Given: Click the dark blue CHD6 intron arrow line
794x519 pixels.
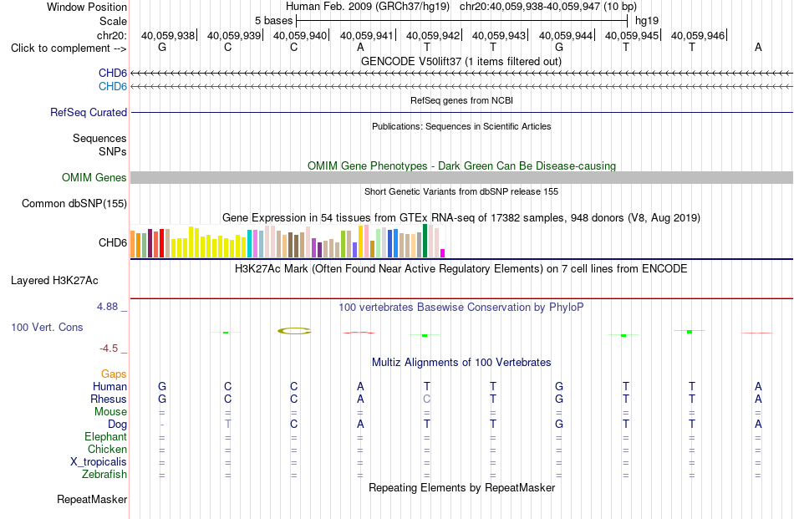Looking at the screenshot, I should (461, 74).
